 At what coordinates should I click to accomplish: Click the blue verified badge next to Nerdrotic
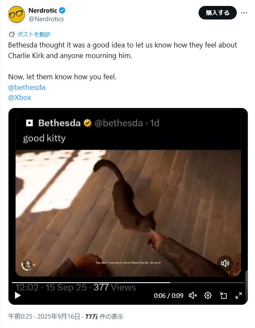[62, 10]
